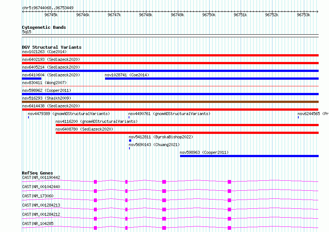The height and width of the screenshot is (232, 329).
Task: Click third exon of CAST|NR_104285
Action: tap(164, 228)
